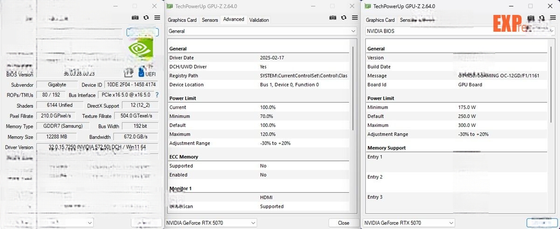560x229 pixels.
Task: Click the Shaders field 6144 Unified
Action: point(60,105)
